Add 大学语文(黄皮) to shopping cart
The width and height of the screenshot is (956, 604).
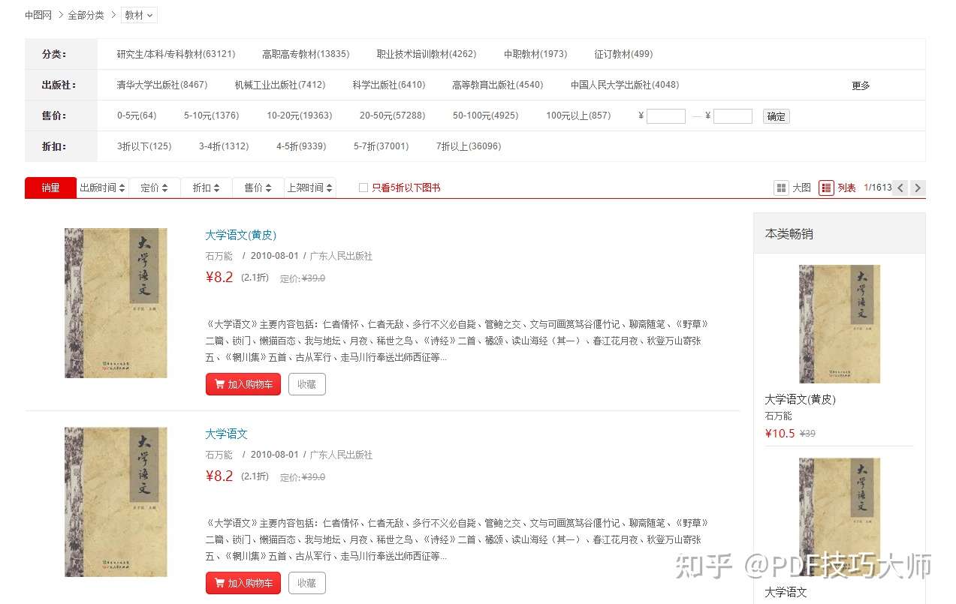pos(243,384)
